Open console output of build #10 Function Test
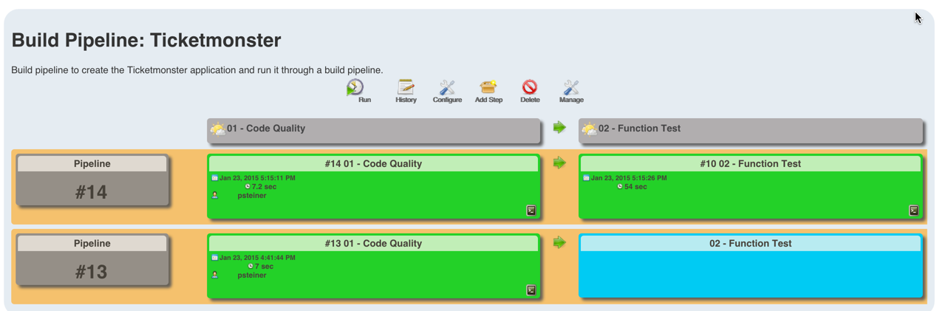This screenshot has width=937, height=311. [913, 211]
